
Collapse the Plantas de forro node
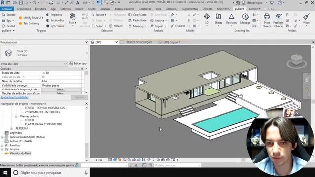click(x=16, y=116)
